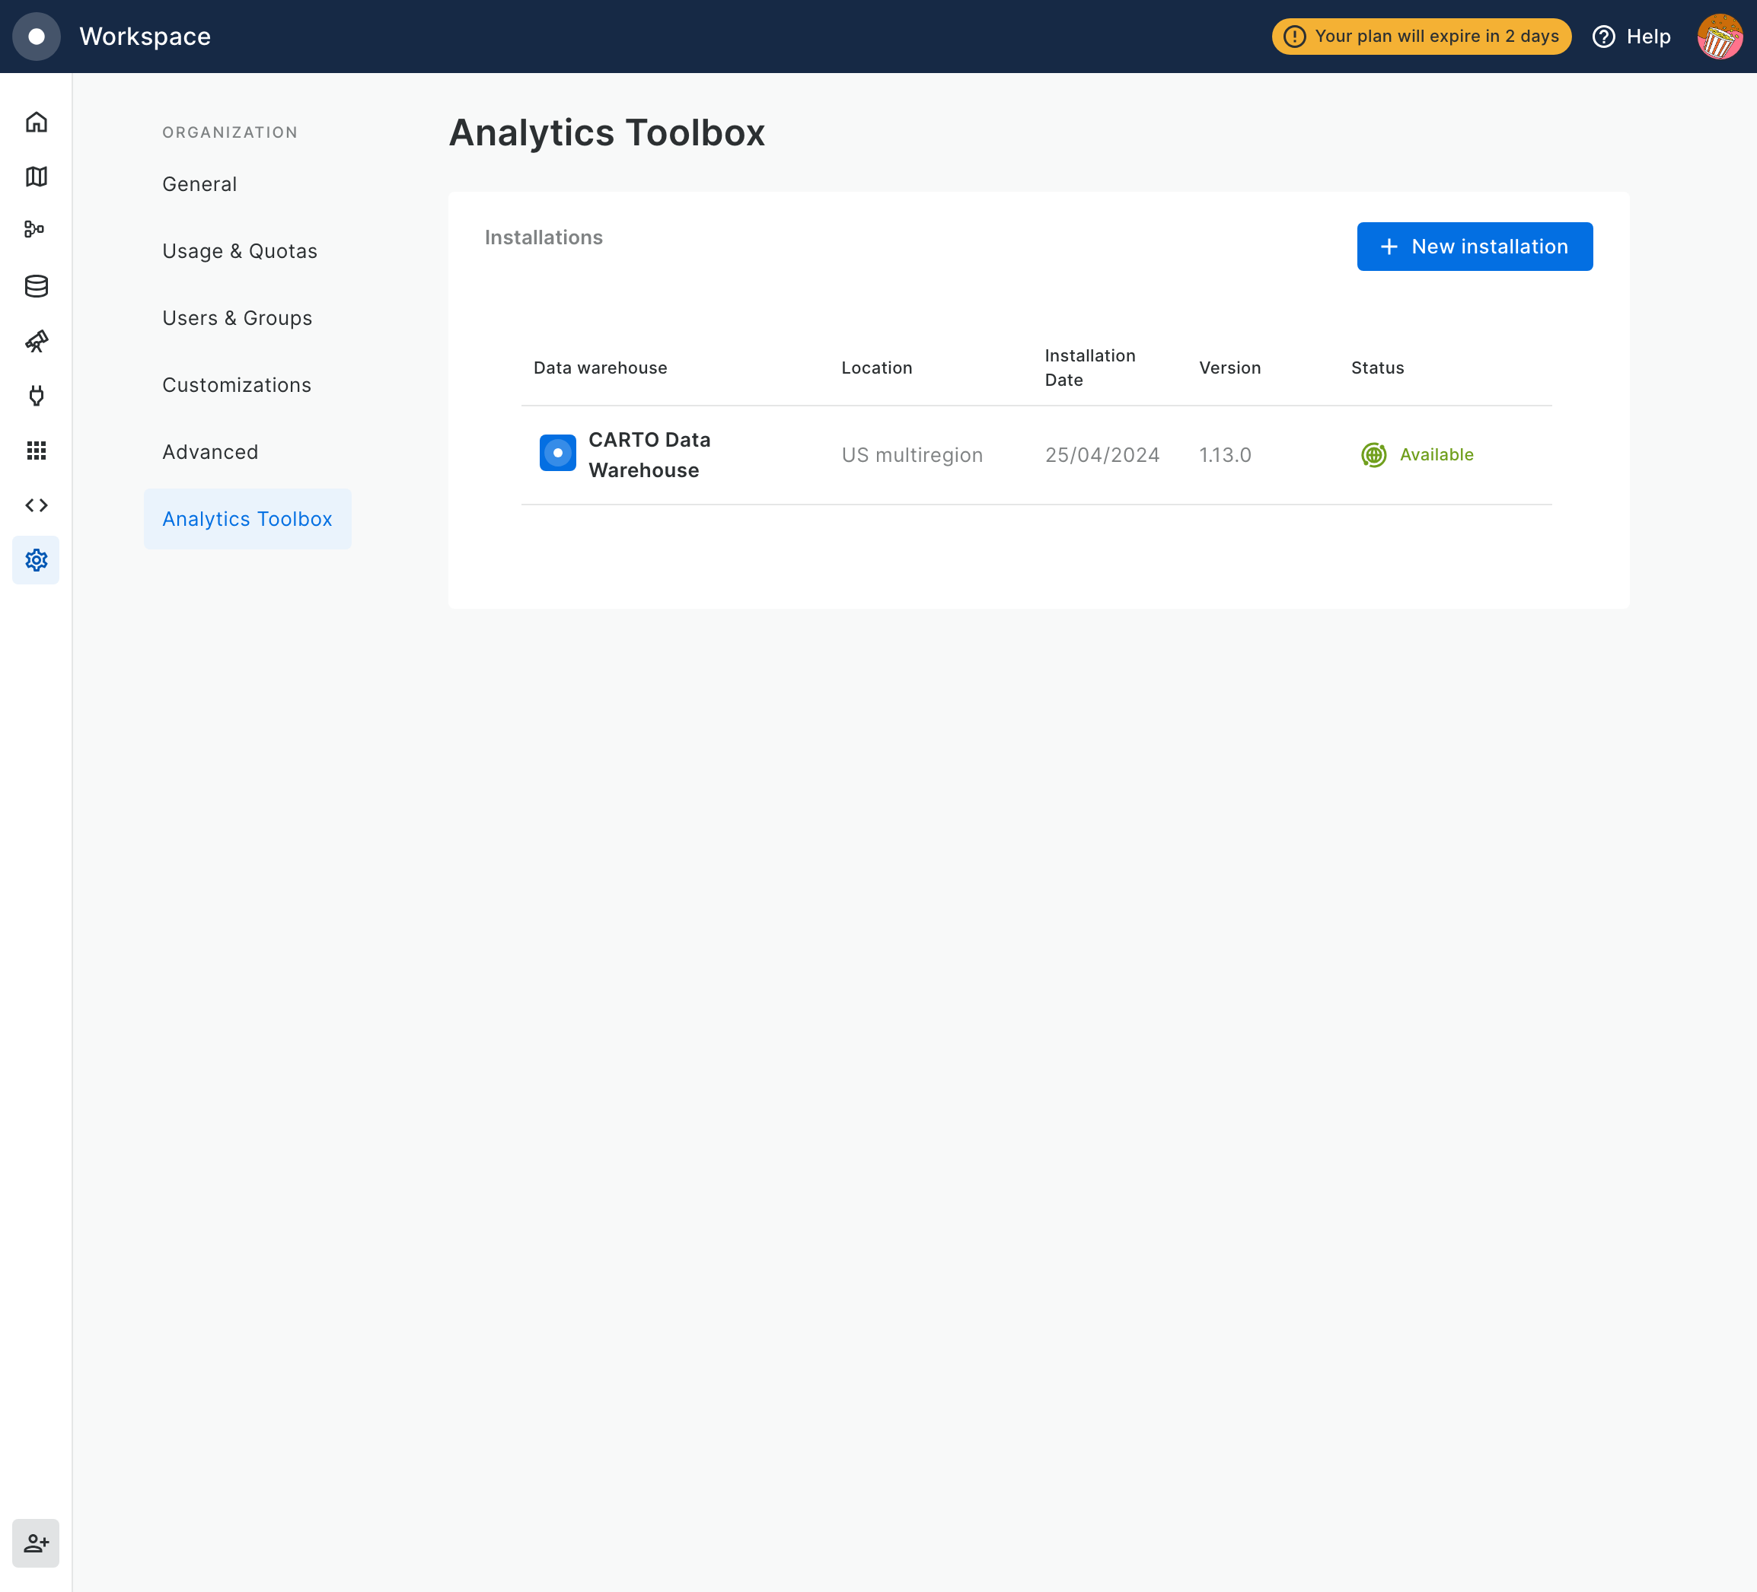Click the CARTO logo in header
Screen dimensions: 1757x1592
pyautogui.click(x=37, y=37)
